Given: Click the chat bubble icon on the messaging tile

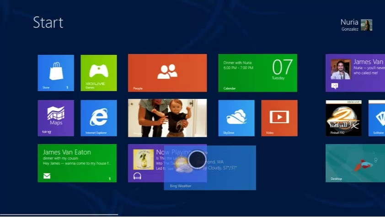Looking at the screenshot, I should (335, 86).
